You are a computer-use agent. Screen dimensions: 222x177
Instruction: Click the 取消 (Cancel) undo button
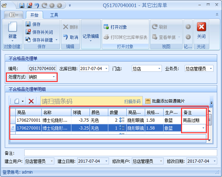pyautogui.click(x=71, y=37)
